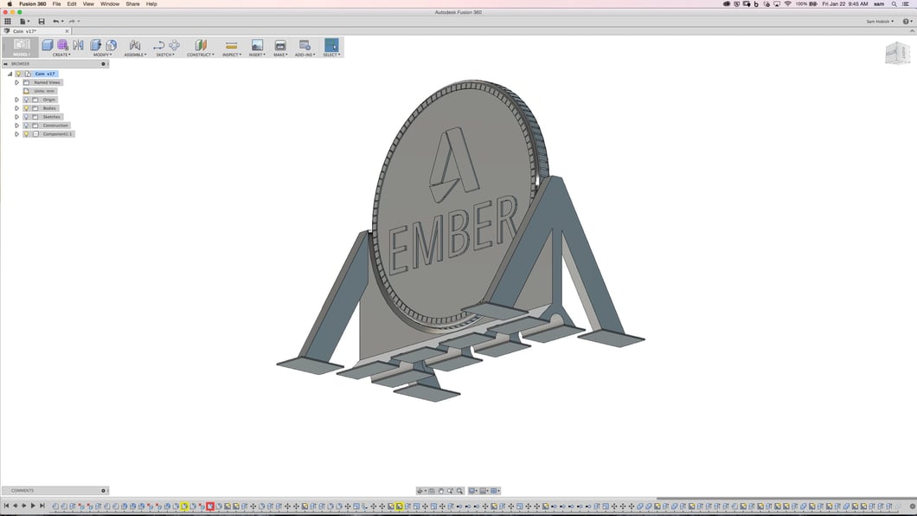Click the Insert image icon

tap(257, 45)
